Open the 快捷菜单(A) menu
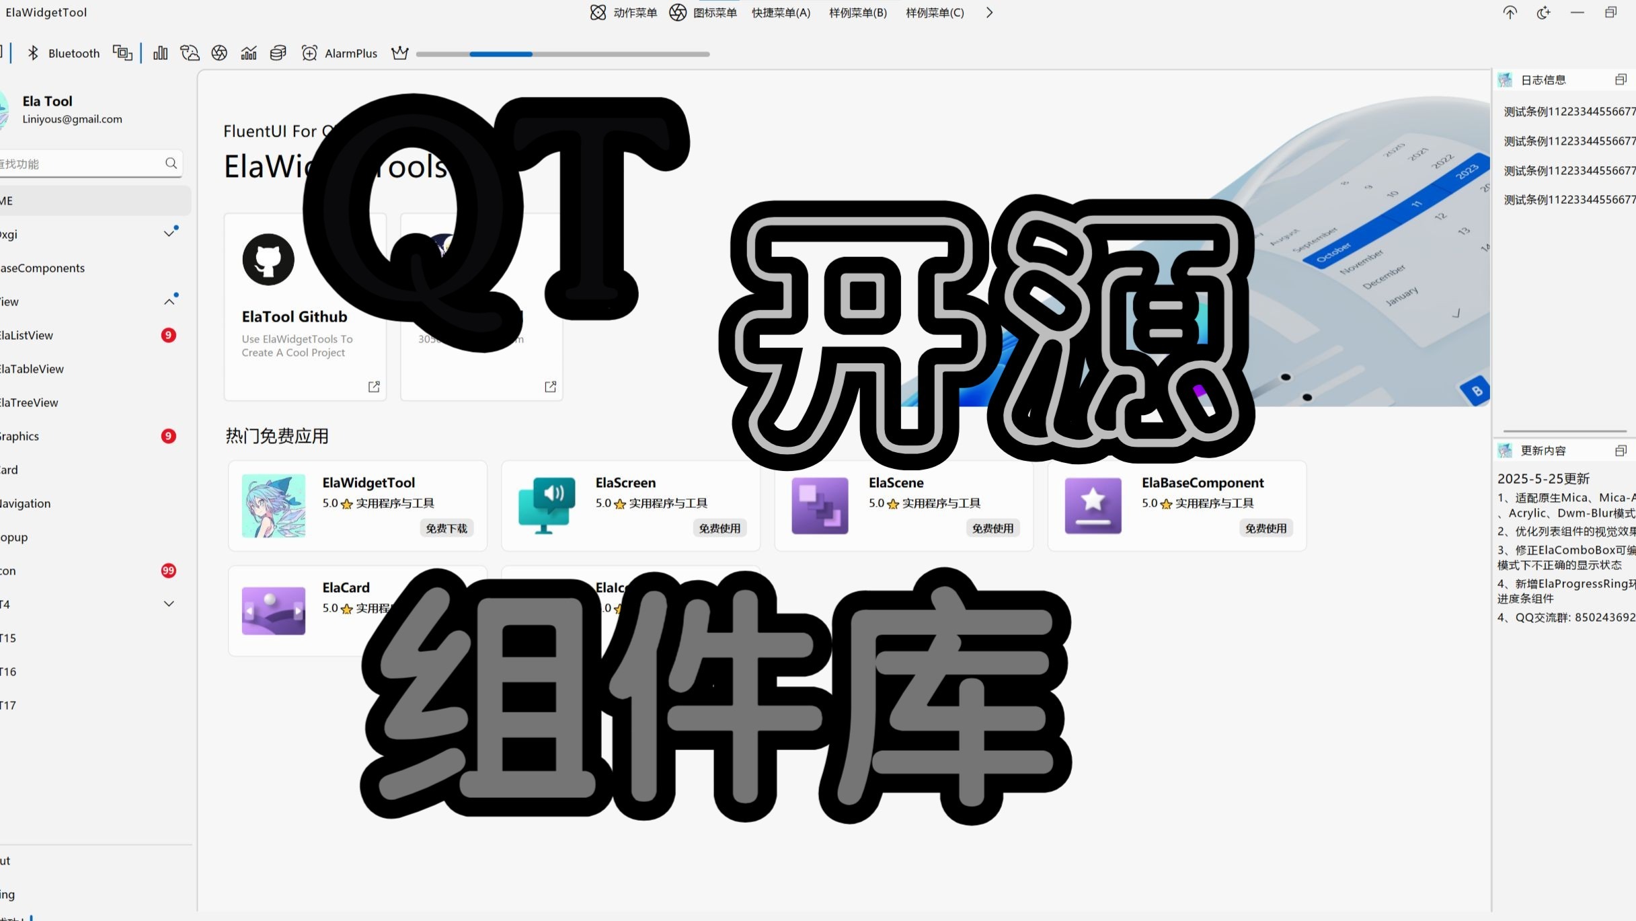The height and width of the screenshot is (921, 1636). coord(781,13)
